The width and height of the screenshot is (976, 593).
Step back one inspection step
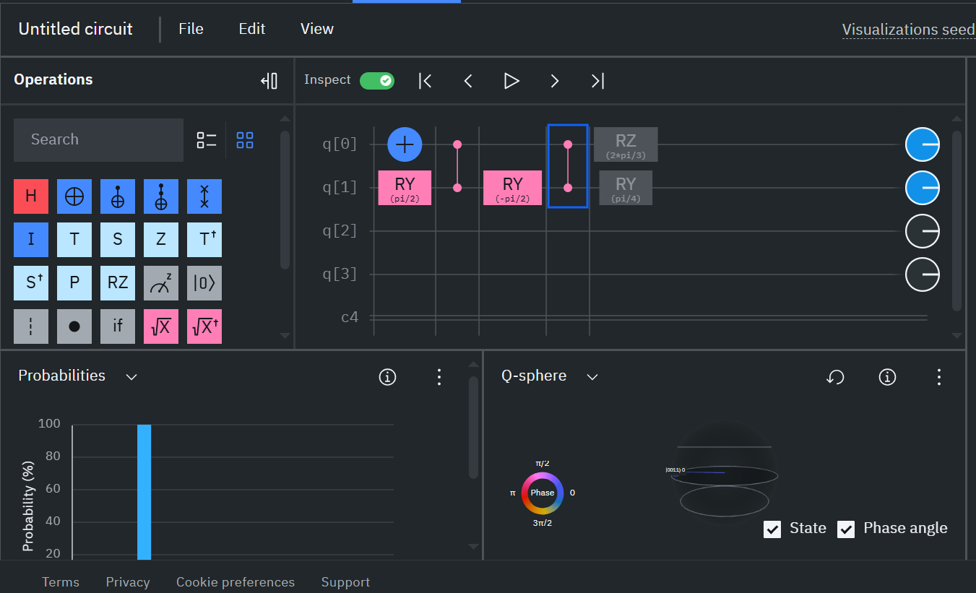[468, 81]
